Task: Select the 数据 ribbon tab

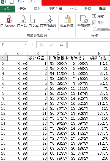Action: (x=88, y=9)
